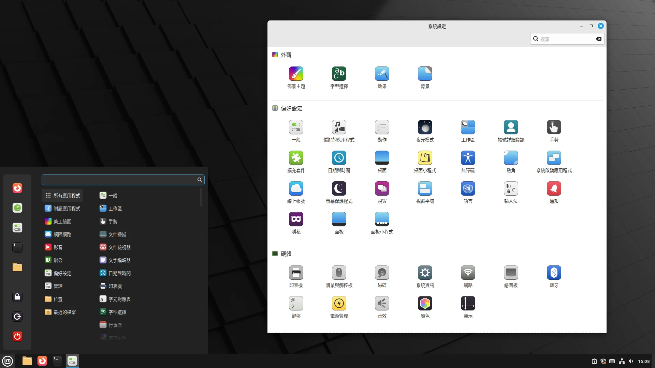Open the 電源管理 power management settings
Viewport: 655px width, 368px height.
(x=339, y=307)
